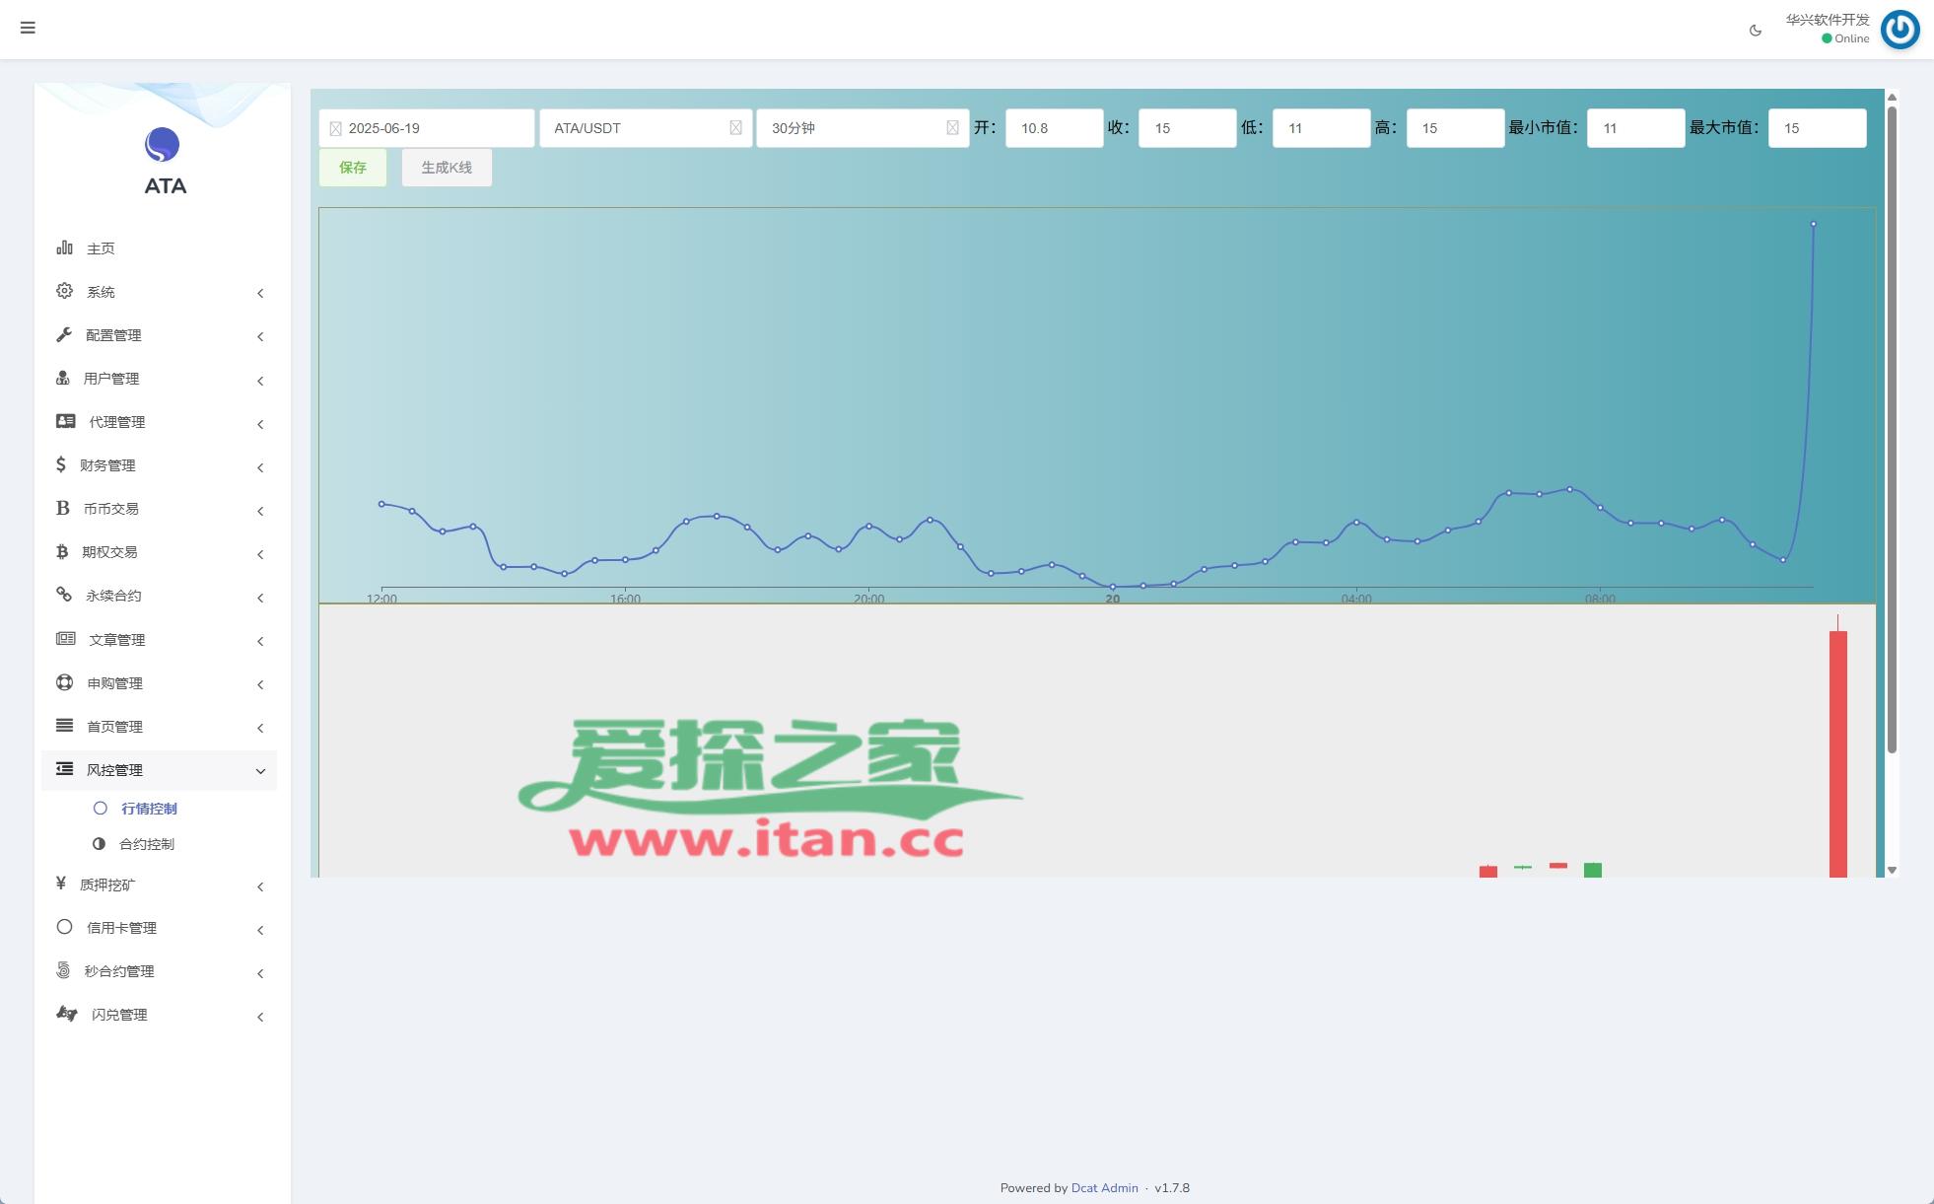This screenshot has height=1204, width=1934.
Task: Toggle the hamburger sidebar menu
Action: click(28, 28)
